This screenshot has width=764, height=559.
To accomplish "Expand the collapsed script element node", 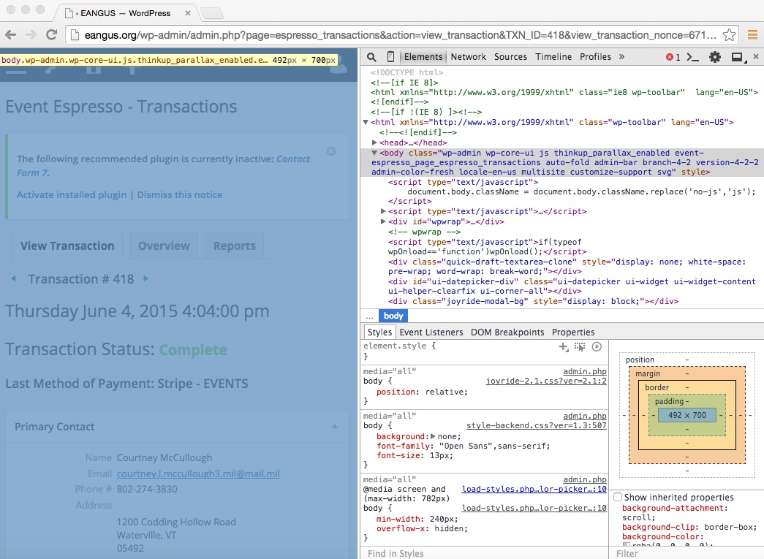I will pyautogui.click(x=383, y=211).
